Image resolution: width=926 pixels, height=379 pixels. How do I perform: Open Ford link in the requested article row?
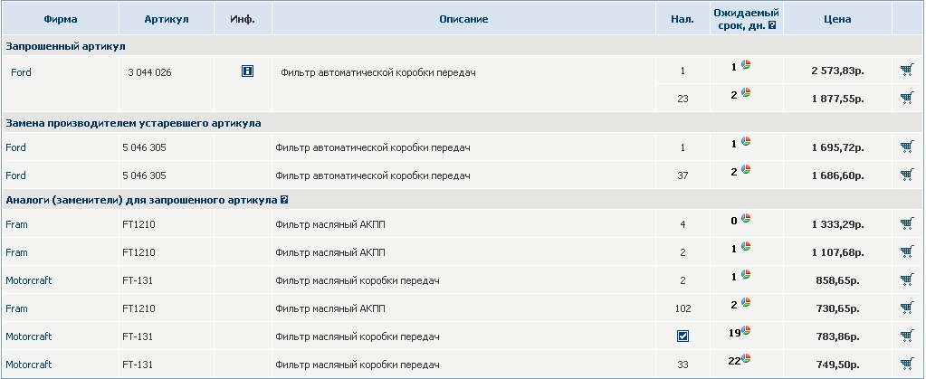pyautogui.click(x=22, y=72)
